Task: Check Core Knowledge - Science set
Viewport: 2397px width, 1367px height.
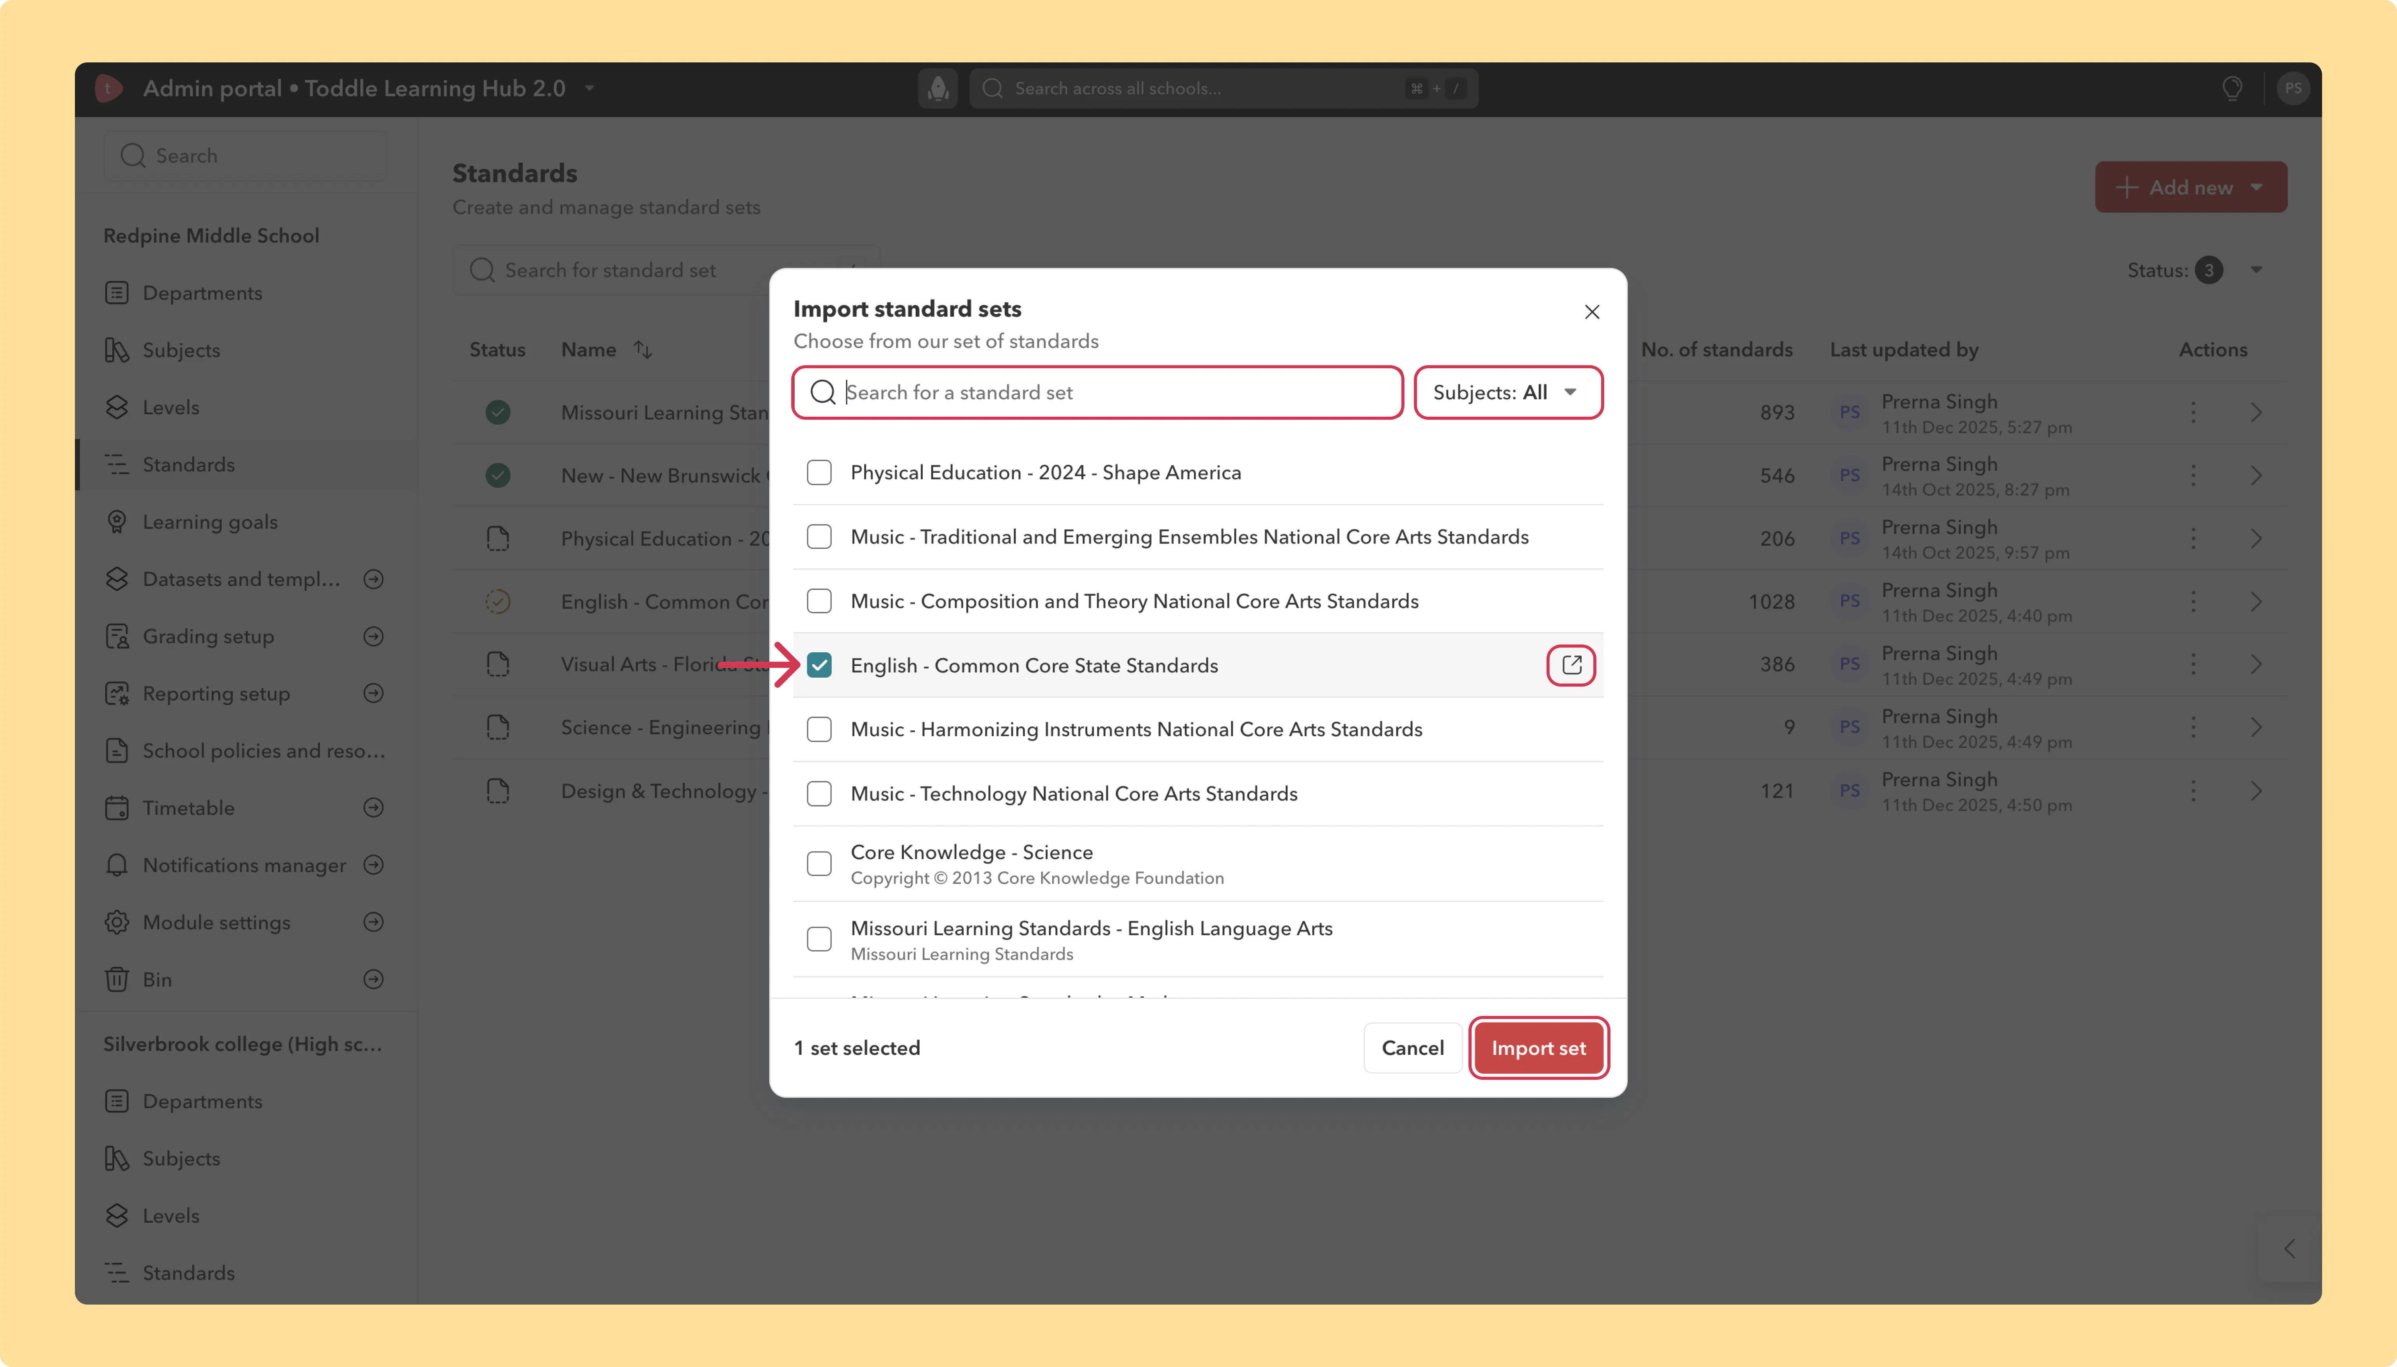Action: coord(819,864)
